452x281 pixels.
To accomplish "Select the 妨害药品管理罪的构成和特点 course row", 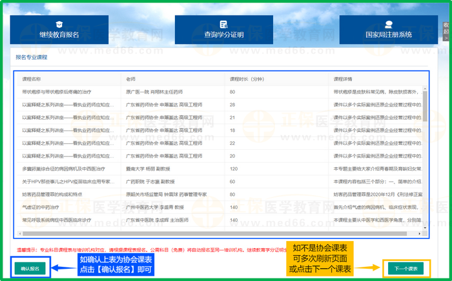I will coord(58,194).
